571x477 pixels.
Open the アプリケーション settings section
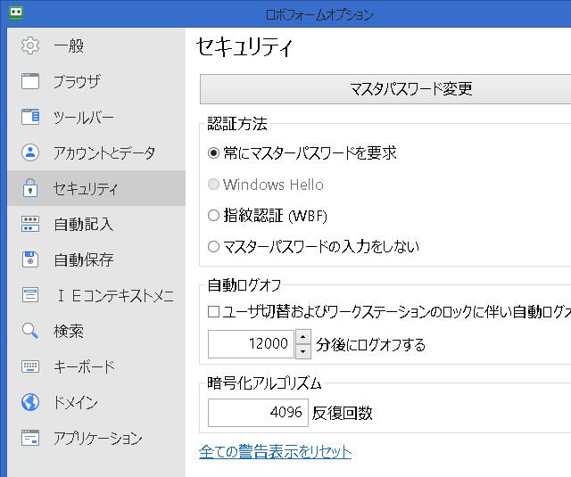[x=97, y=439]
